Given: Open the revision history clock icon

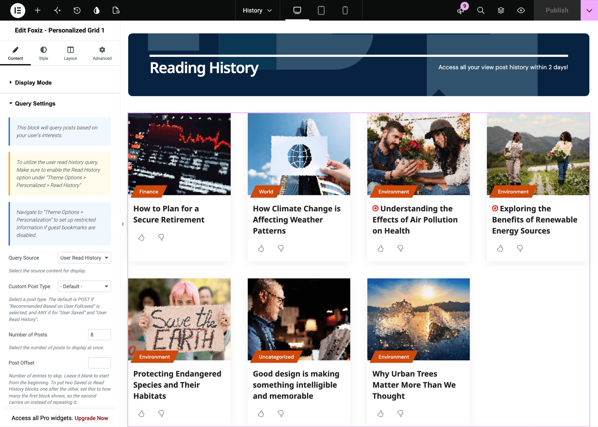Looking at the screenshot, I should coord(77,10).
